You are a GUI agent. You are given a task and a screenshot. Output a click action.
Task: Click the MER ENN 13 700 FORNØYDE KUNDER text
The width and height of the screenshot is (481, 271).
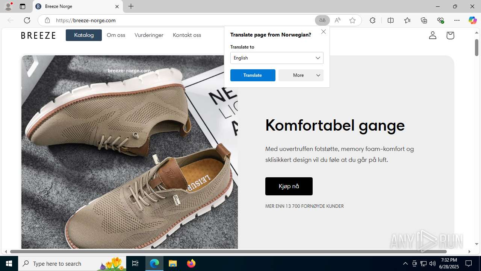tap(304, 206)
